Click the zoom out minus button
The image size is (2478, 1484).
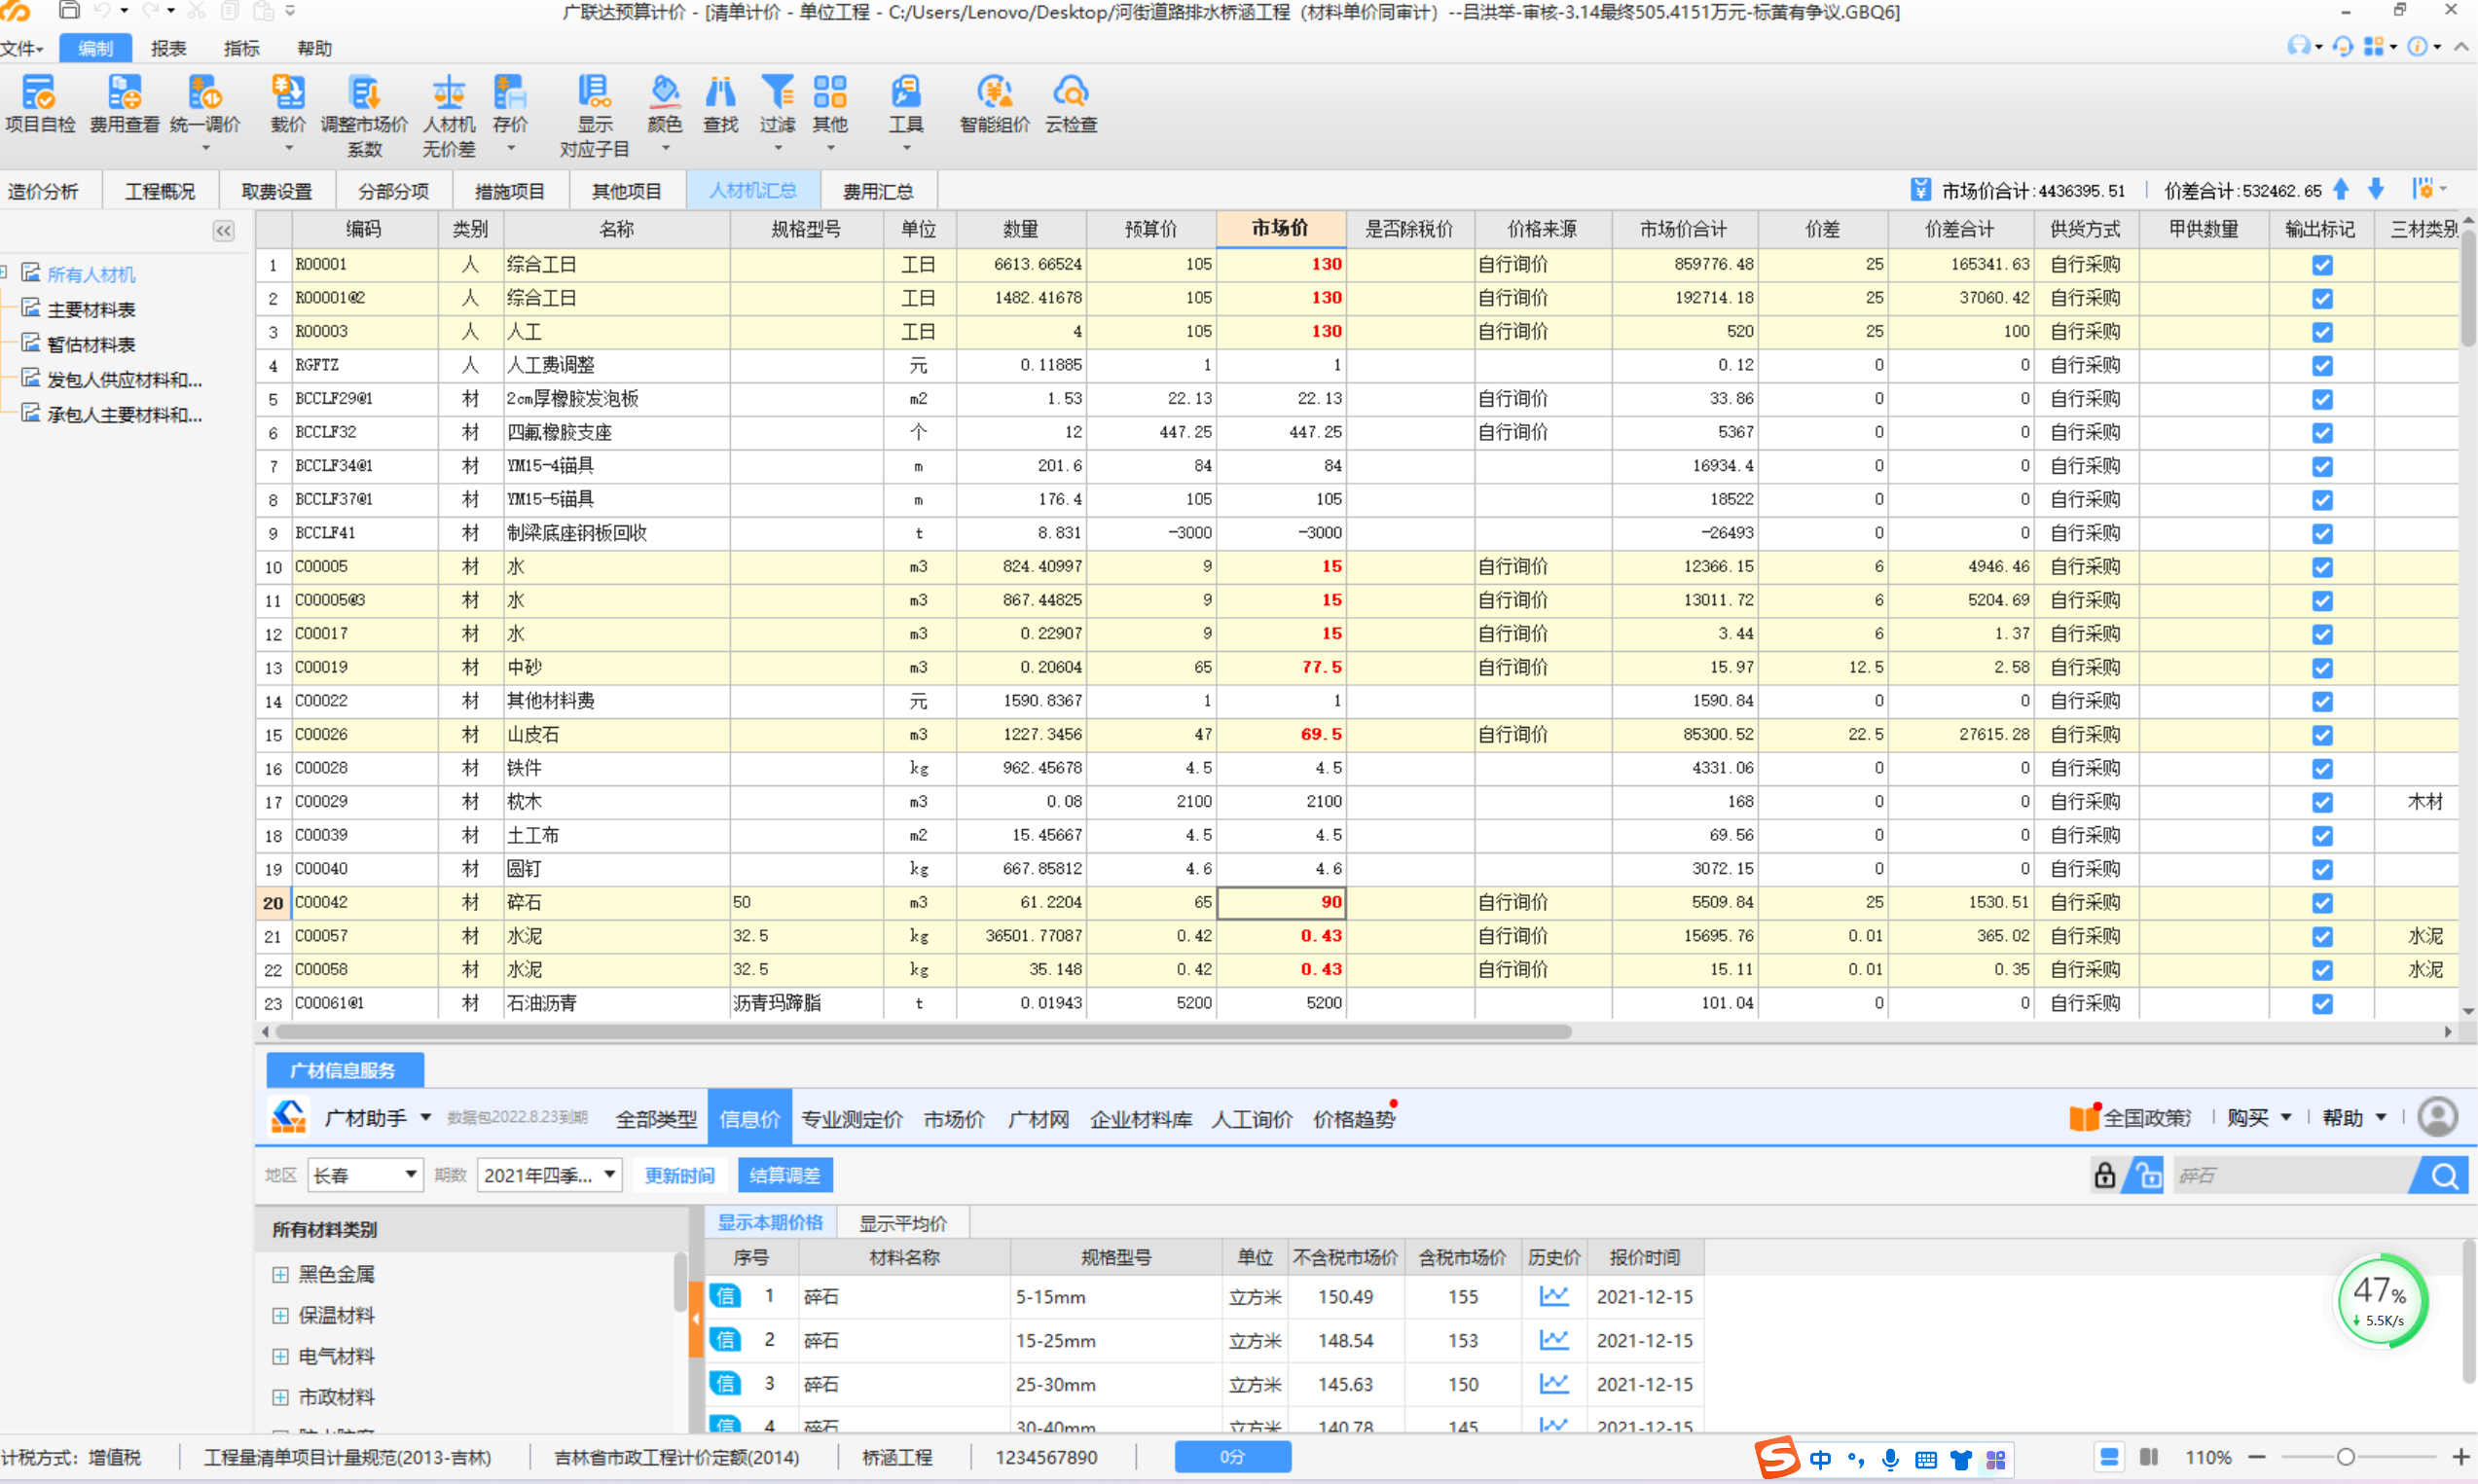coord(2258,1457)
